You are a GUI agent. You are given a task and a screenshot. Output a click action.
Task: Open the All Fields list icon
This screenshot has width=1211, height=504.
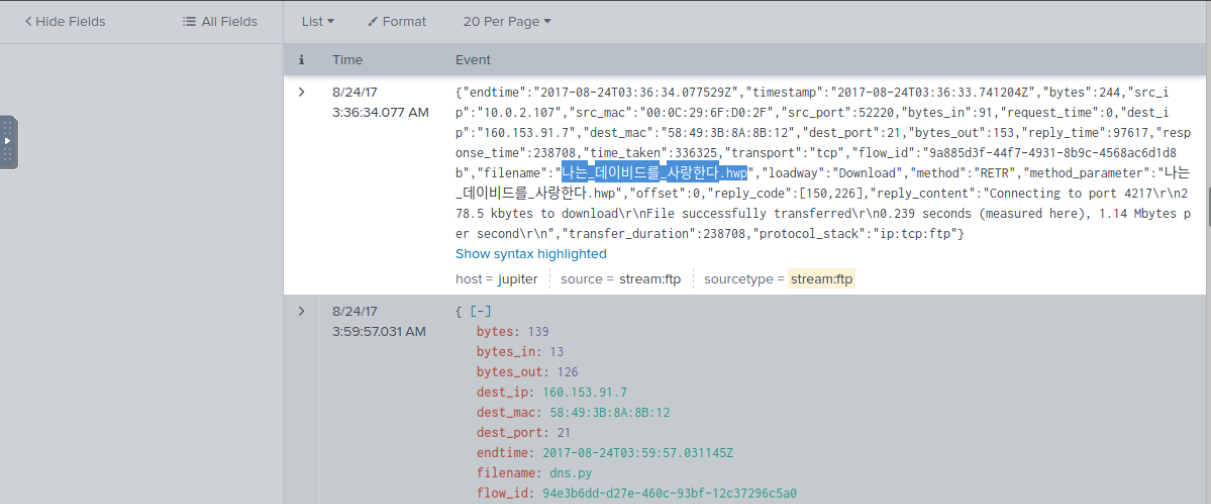189,21
